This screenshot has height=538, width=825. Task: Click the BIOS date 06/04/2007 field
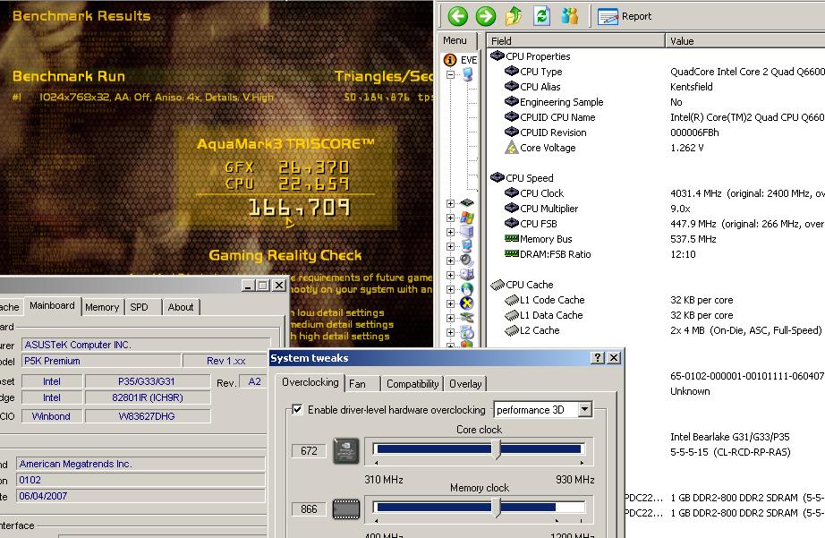140,496
